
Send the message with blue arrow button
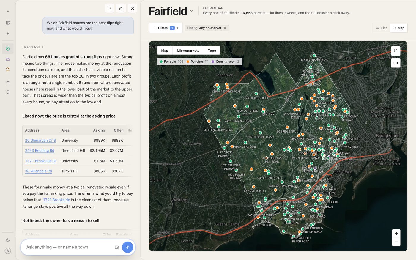point(127,247)
